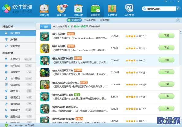Download 植物大战僵尸2高清修改 115.0MB

[x=166, y=84]
